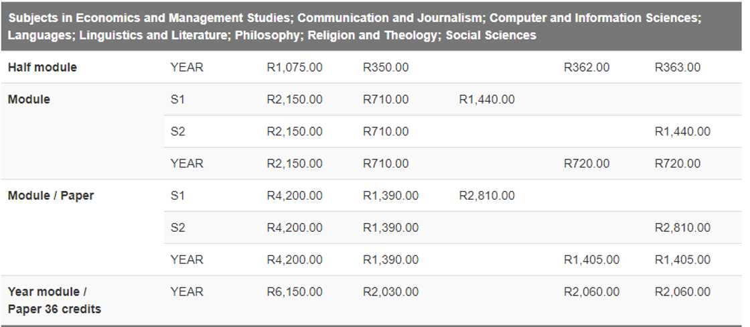Click R1,440.00 in the Module S1 row
This screenshot has width=750, height=327.
click(x=487, y=100)
